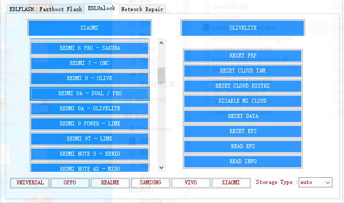Viewport: 344px width, 203px height.
Task: Click the RESET EFS button
Action: pyautogui.click(x=243, y=131)
